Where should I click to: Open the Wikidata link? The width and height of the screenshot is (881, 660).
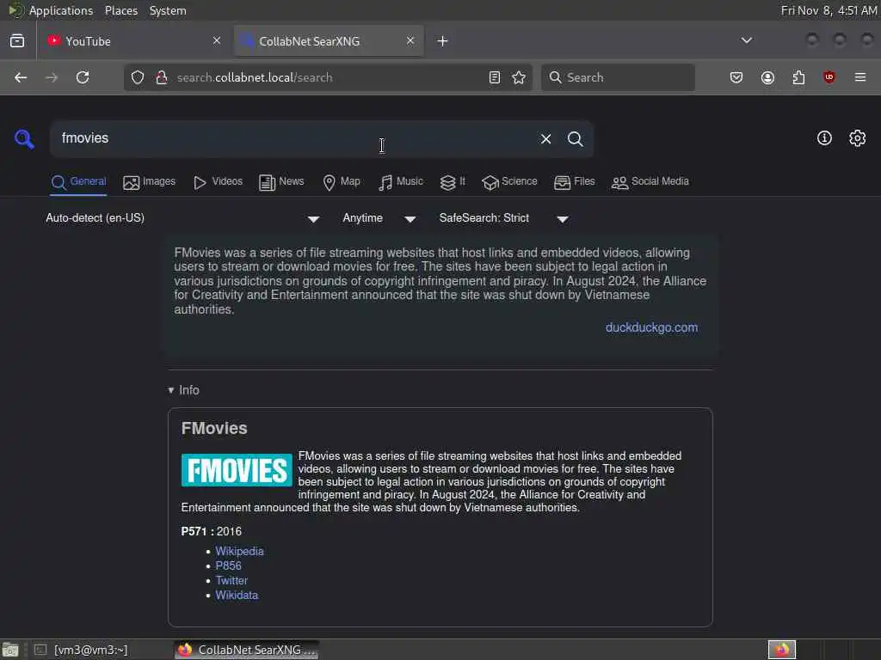pyautogui.click(x=237, y=595)
